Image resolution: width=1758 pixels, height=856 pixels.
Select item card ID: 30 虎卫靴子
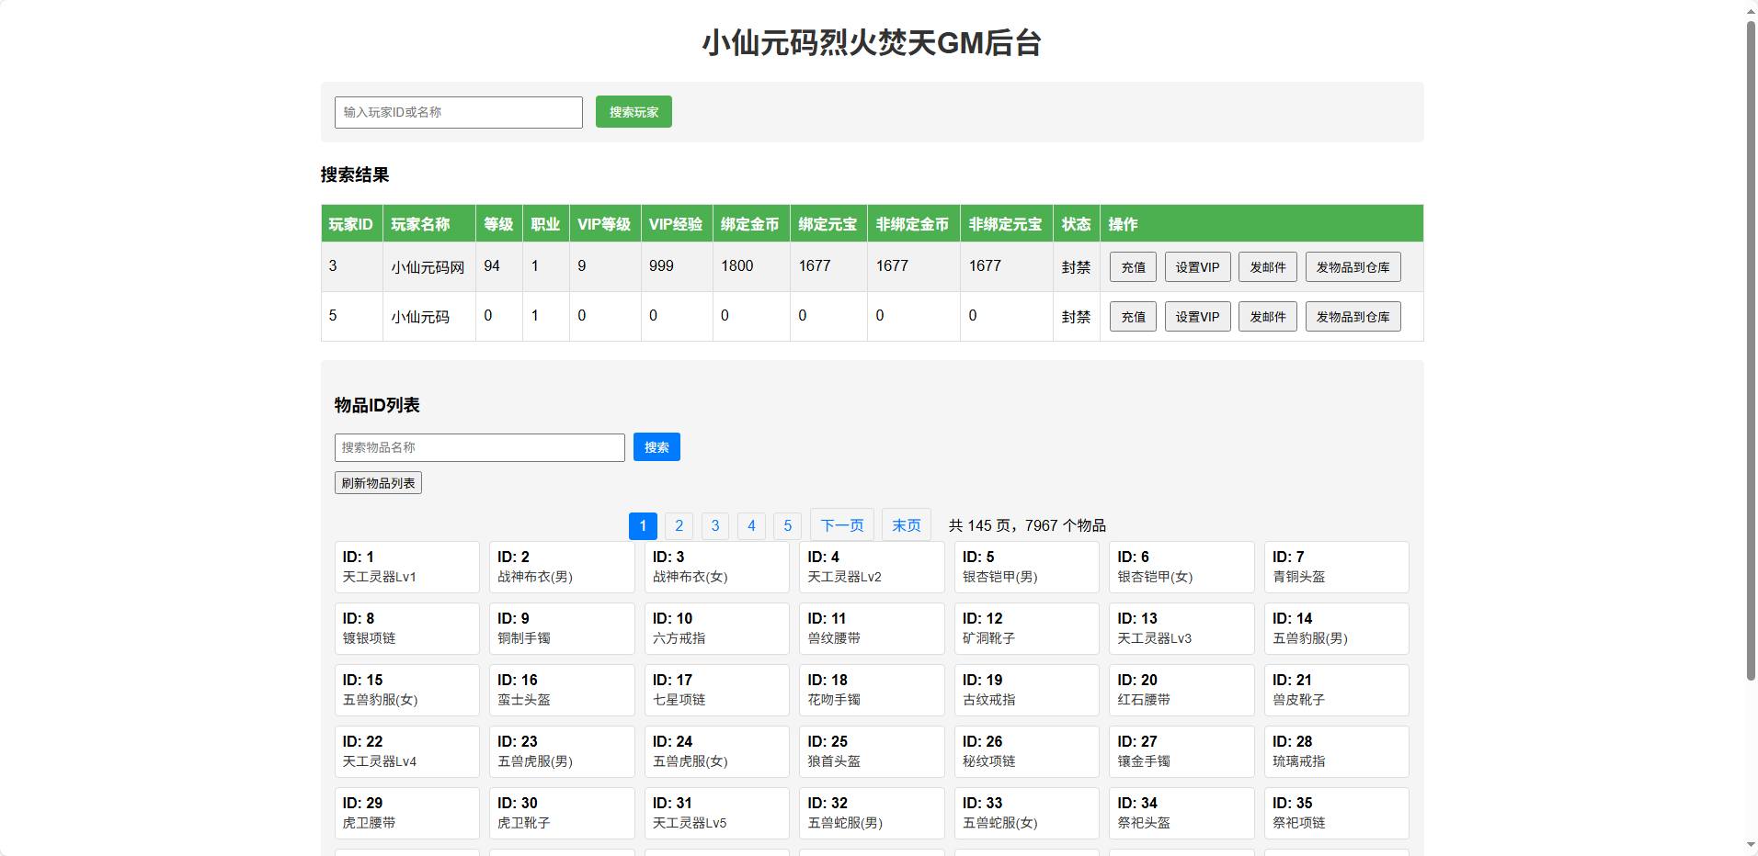[562, 813]
